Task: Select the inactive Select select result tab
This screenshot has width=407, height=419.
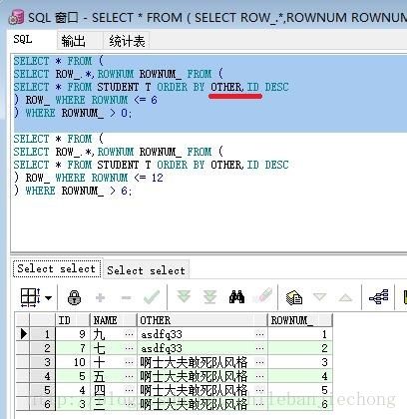Action: click(146, 270)
